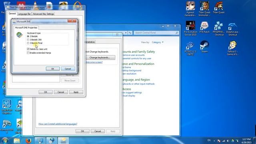Click OK in Region and Language dialog
256x144 pixels.
click(82, 131)
